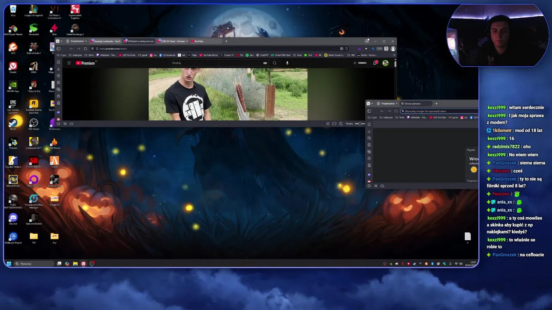Launch FiveM desktop shortcut
Viewport: 552px width, 310px height.
(54, 162)
